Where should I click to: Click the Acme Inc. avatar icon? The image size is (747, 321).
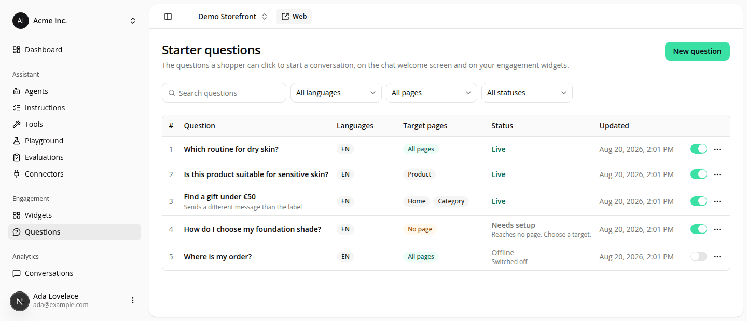click(21, 21)
